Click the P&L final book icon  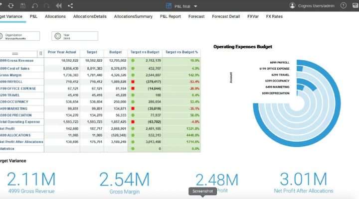click(169, 6)
